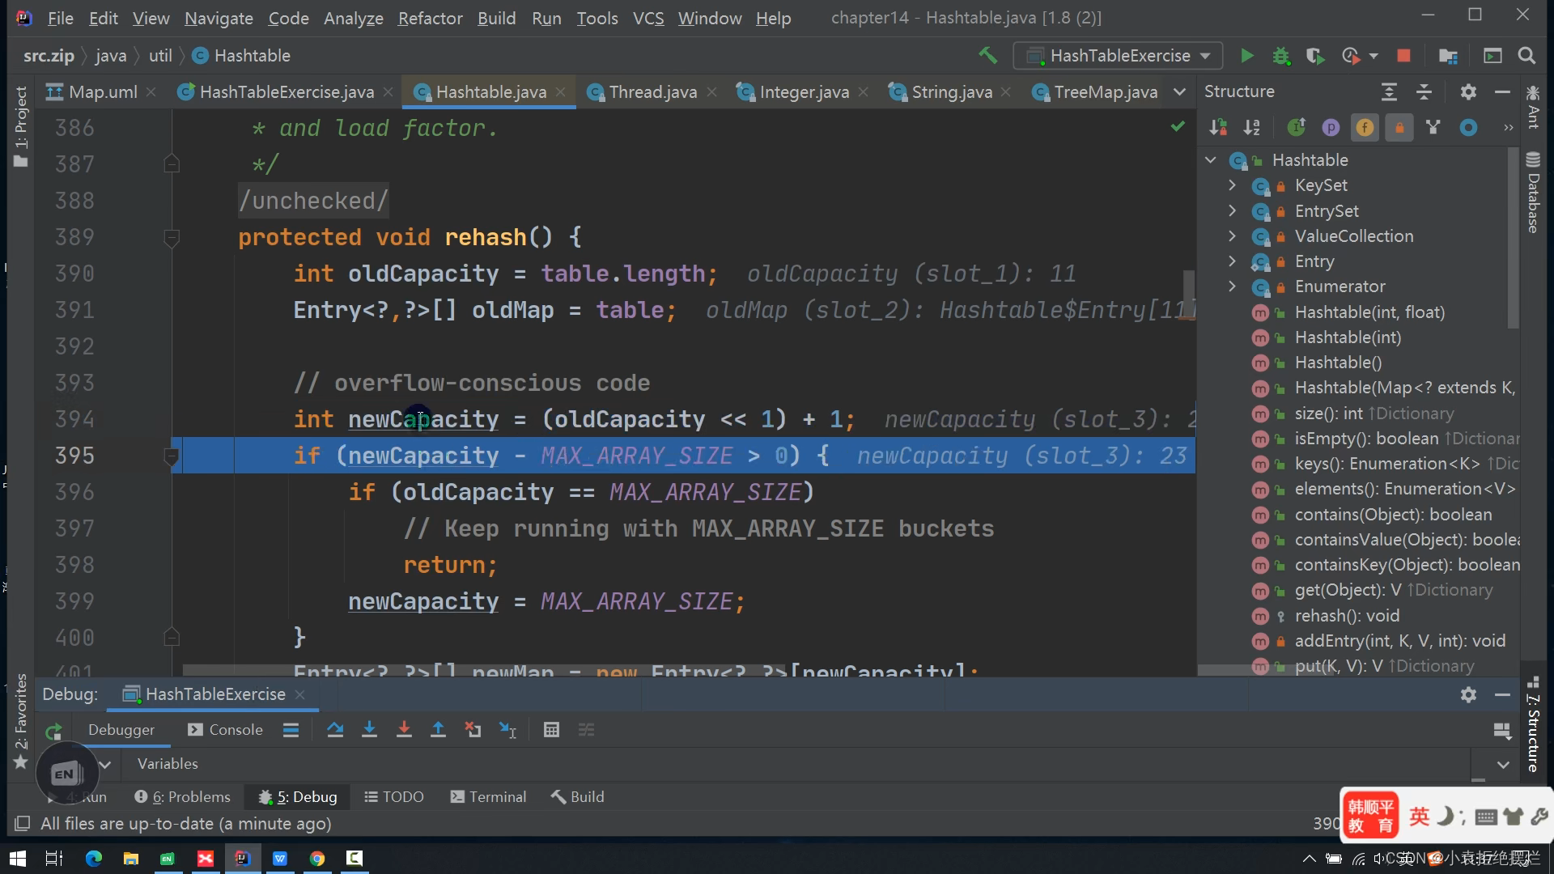Click Drop Frame debug button

point(473,730)
